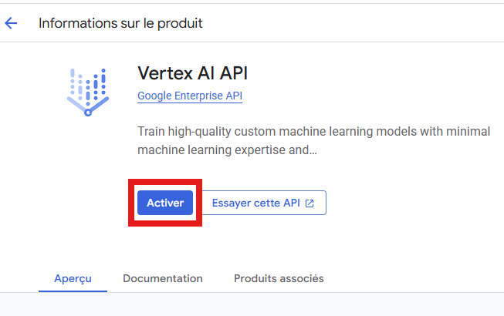504x316 pixels.
Task: Click the Vertex AI product logo
Action: (x=88, y=92)
